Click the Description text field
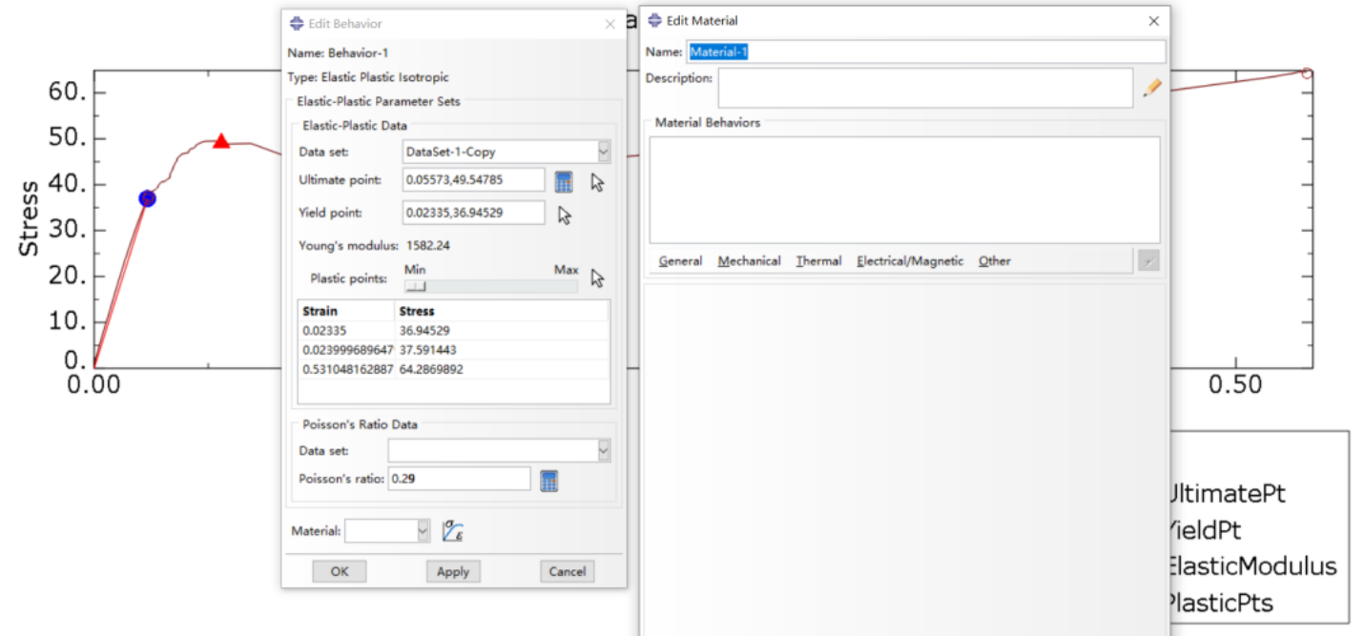Screen dimensions: 1364x636 [925, 88]
